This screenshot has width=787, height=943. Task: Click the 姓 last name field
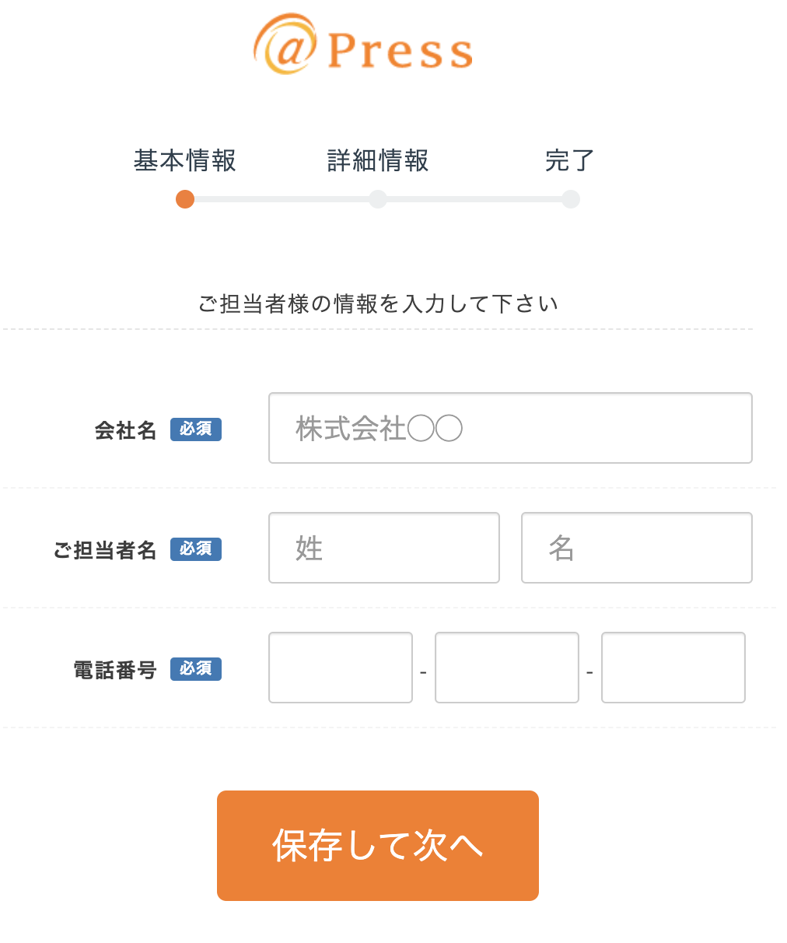coord(384,548)
